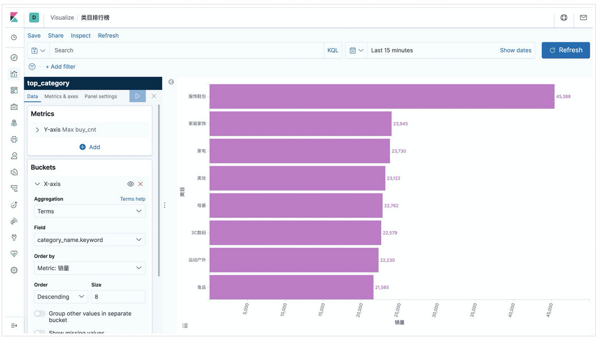Switch to the Metrics & axes tab
Screen dimensions: 598x342
coord(61,97)
